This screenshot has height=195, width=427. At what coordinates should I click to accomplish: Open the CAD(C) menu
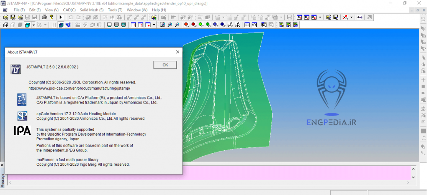click(70, 10)
